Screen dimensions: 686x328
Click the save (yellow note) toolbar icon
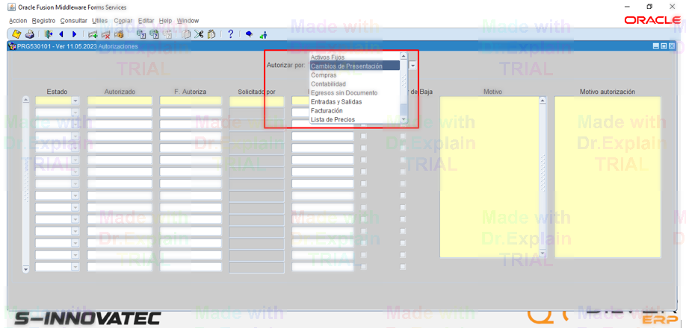pyautogui.click(x=16, y=34)
